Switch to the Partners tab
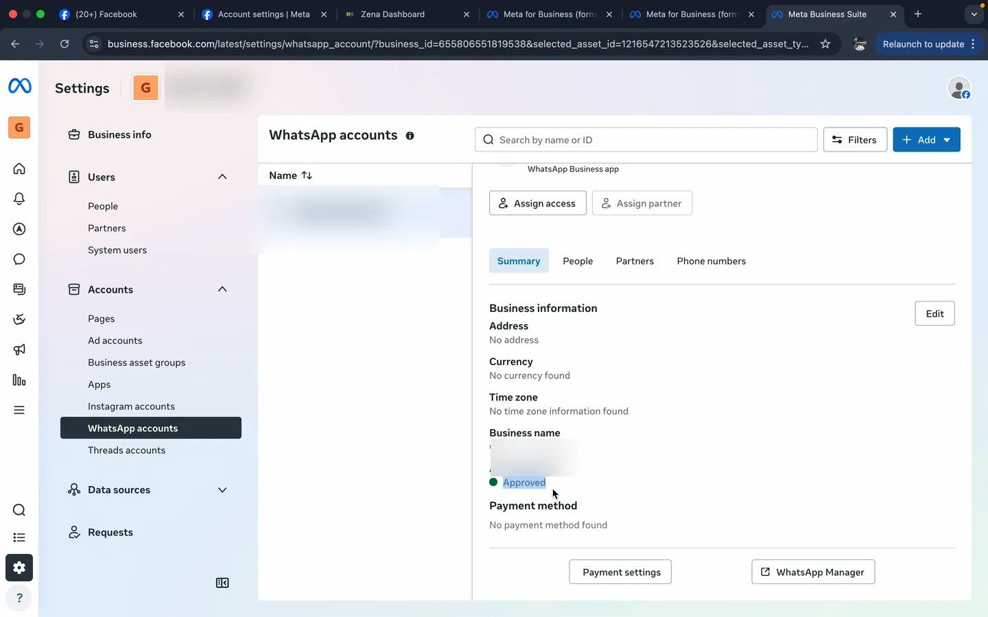Screen dimensions: 988x617 [x=635, y=261]
